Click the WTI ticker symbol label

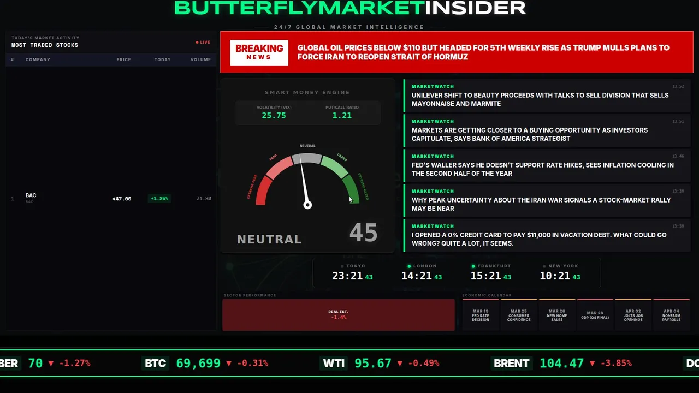coord(334,363)
